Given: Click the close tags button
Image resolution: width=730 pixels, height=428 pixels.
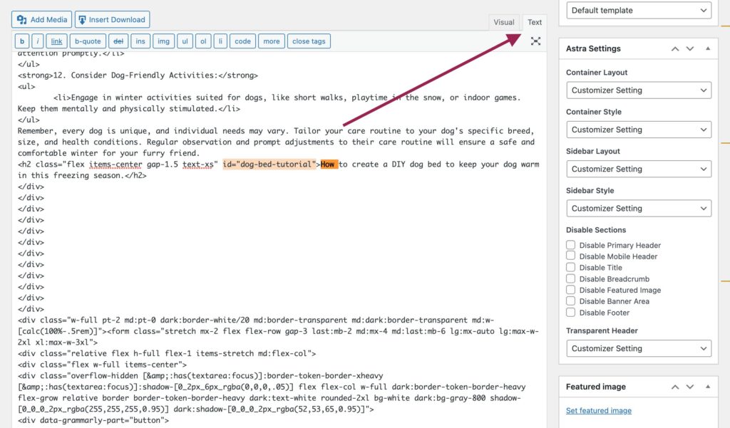Looking at the screenshot, I should [x=309, y=41].
